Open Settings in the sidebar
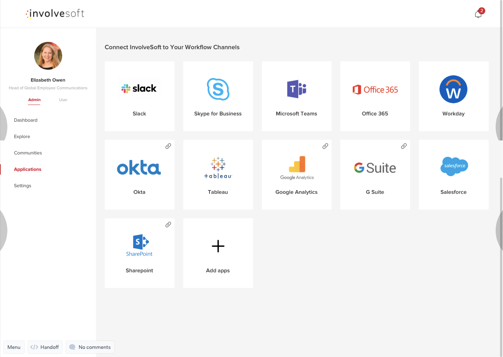The width and height of the screenshot is (503, 357). tap(22, 186)
